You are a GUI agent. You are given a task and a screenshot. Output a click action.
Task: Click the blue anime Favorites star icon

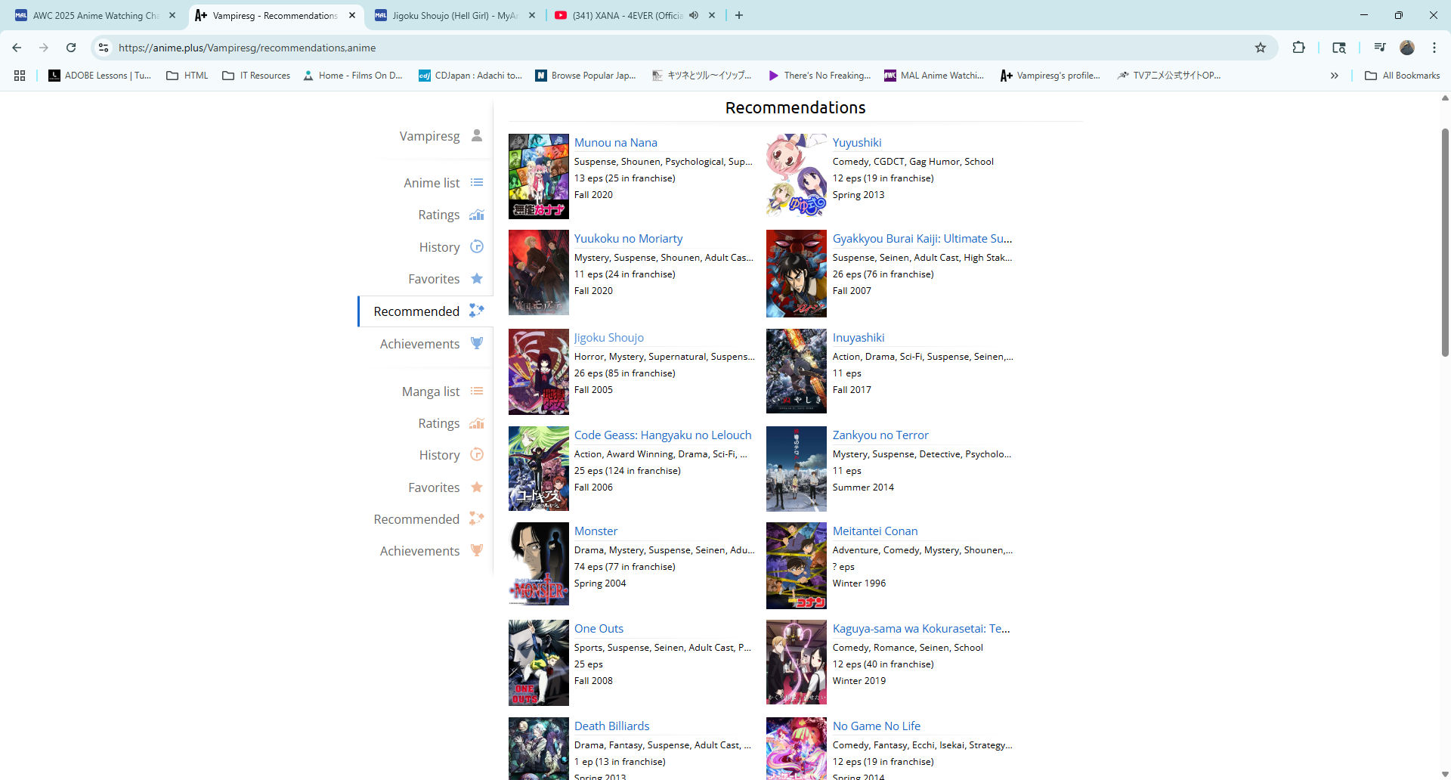[x=476, y=279]
